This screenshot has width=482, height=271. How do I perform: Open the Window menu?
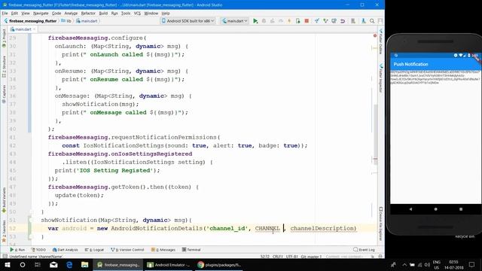pyautogui.click(x=151, y=14)
